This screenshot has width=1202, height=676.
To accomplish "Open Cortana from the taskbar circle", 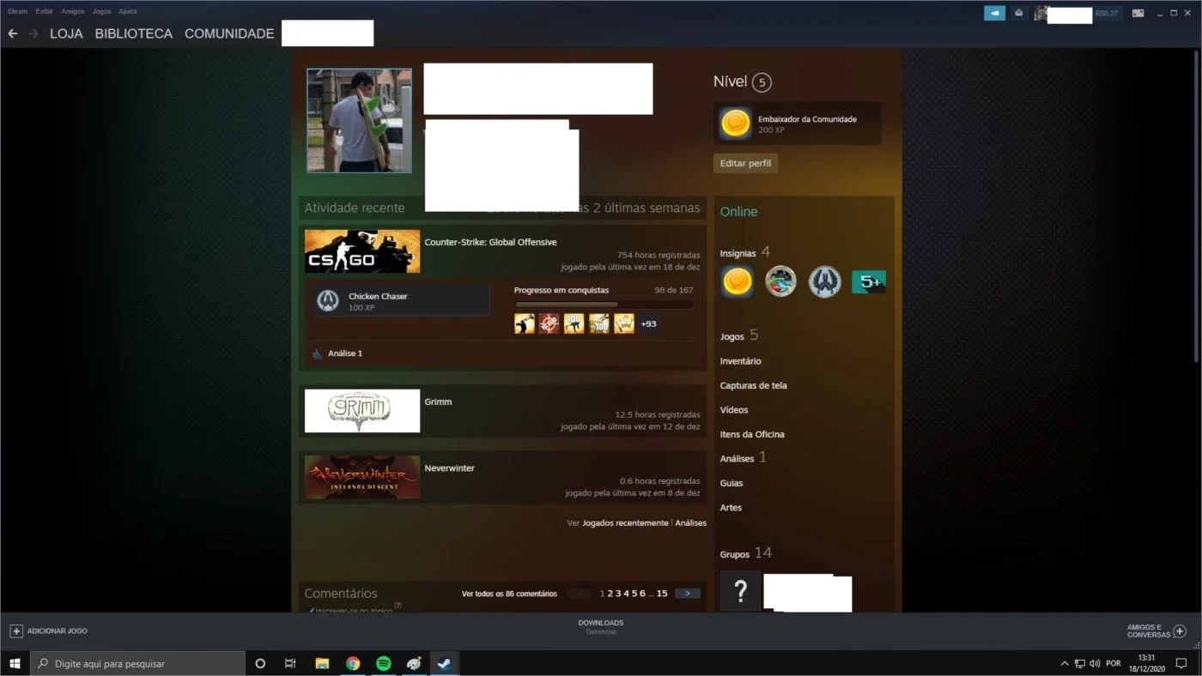I will click(260, 663).
